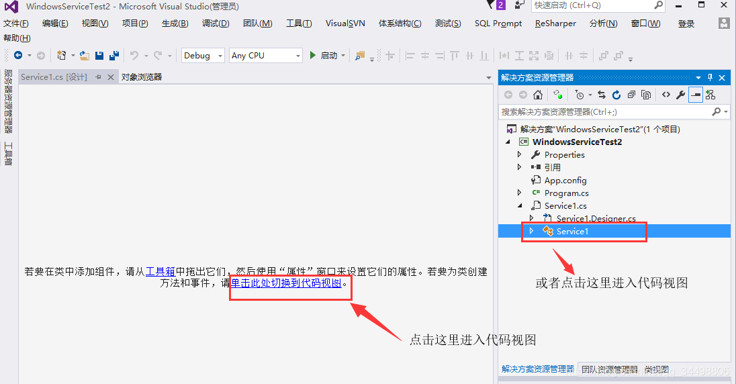Viewport: 736px width, 384px height.
Task: Click the Open File folder icon
Action: (x=85, y=56)
